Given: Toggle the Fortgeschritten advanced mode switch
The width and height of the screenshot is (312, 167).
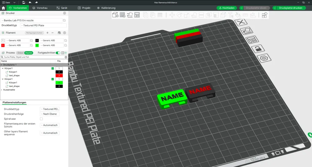Looking at the screenshot, I should (58, 53).
